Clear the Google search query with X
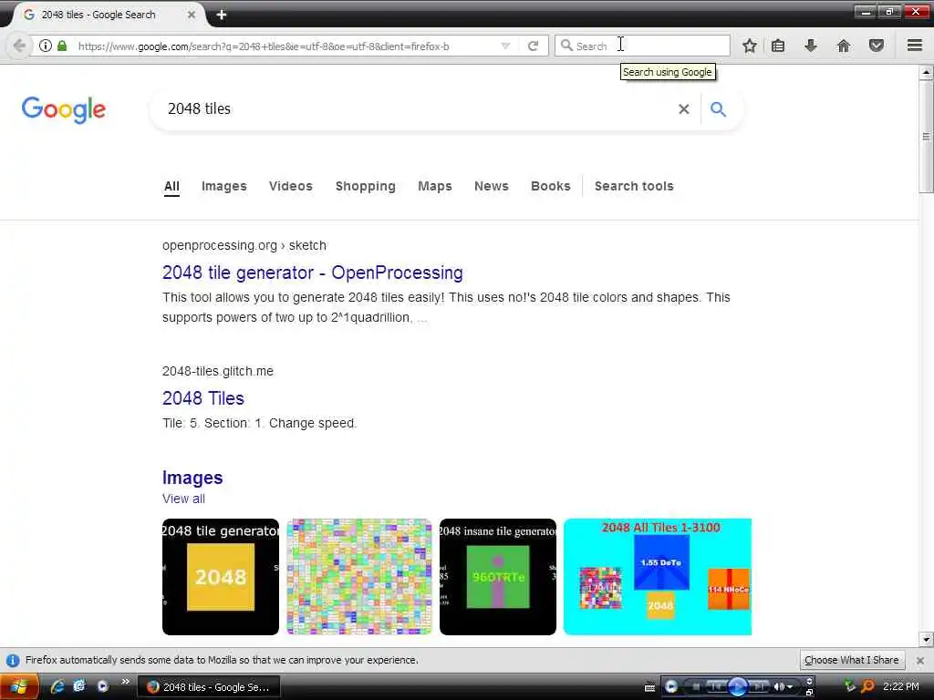Image resolution: width=934 pixels, height=700 pixels. click(684, 109)
